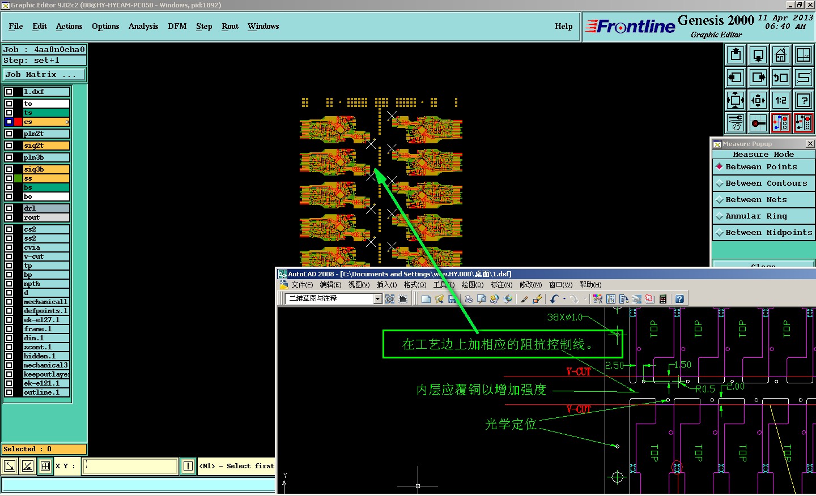Open the Edit menu
Viewport: 816px width, 496px height.
pos(40,27)
